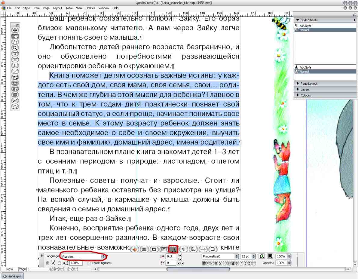
Task: Open the Layout menu
Action: [57, 8]
